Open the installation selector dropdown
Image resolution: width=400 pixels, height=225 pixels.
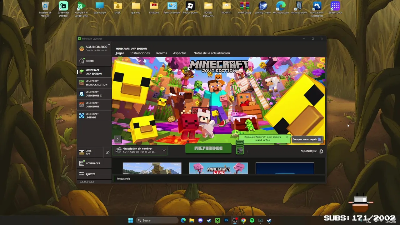141,150
